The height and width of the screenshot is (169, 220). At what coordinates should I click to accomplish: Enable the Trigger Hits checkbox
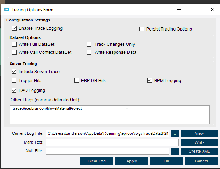[15, 80]
